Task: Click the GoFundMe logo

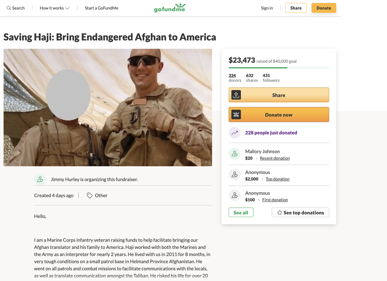Action: [x=170, y=8]
